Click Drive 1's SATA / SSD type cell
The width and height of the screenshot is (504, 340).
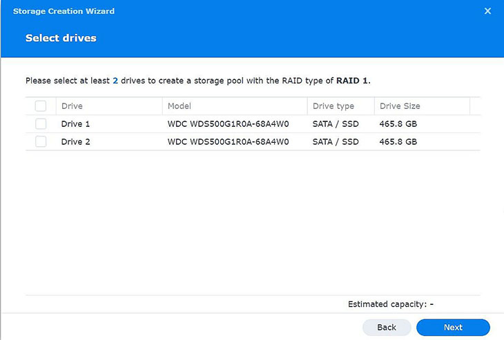[336, 124]
